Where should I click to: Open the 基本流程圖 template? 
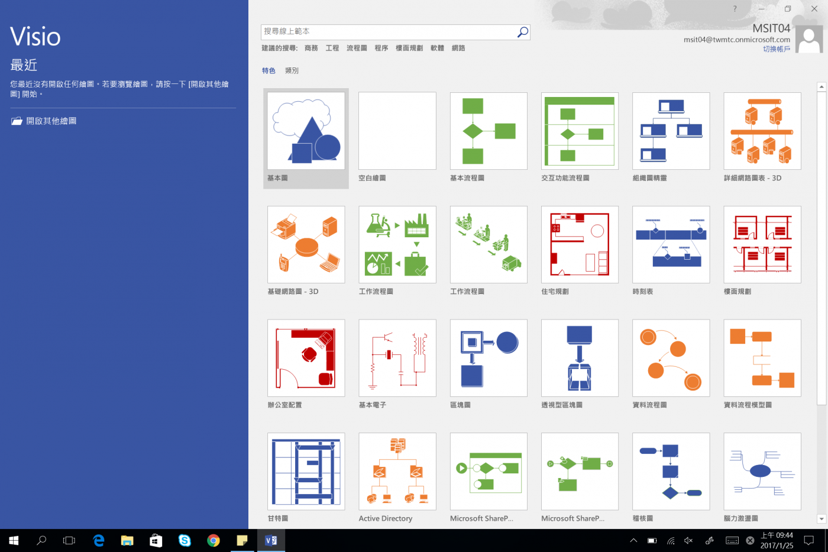(x=489, y=131)
